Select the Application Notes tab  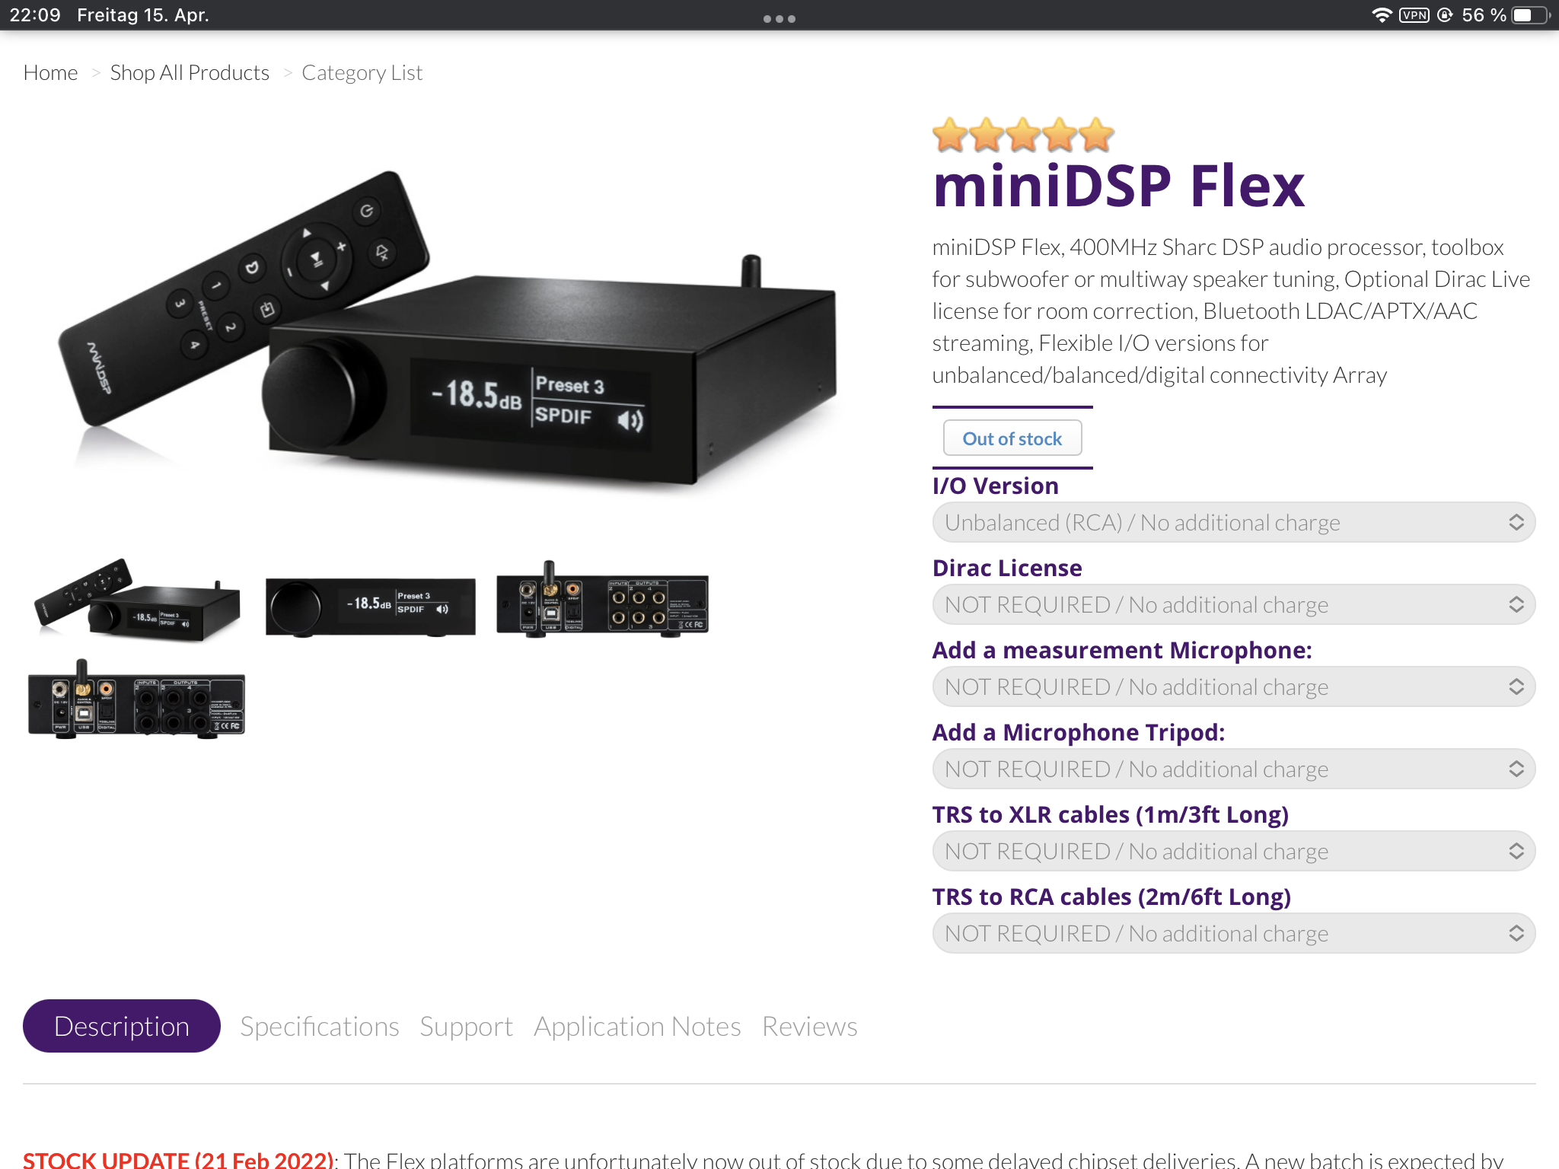tap(637, 1026)
